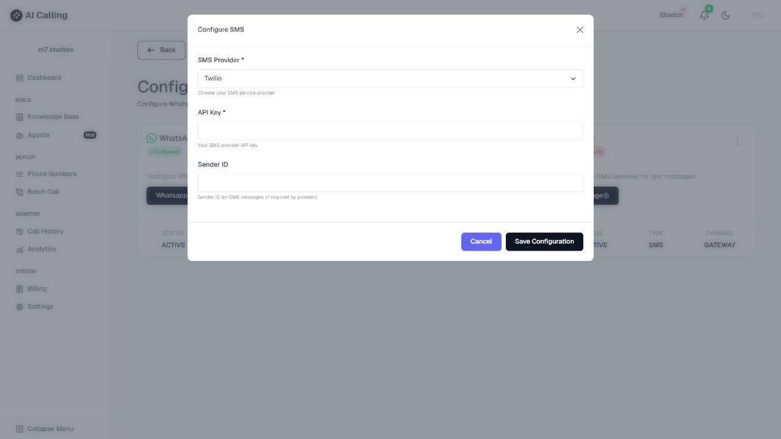Click the Billing icon in the sidebar
The image size is (781, 439).
coord(20,288)
